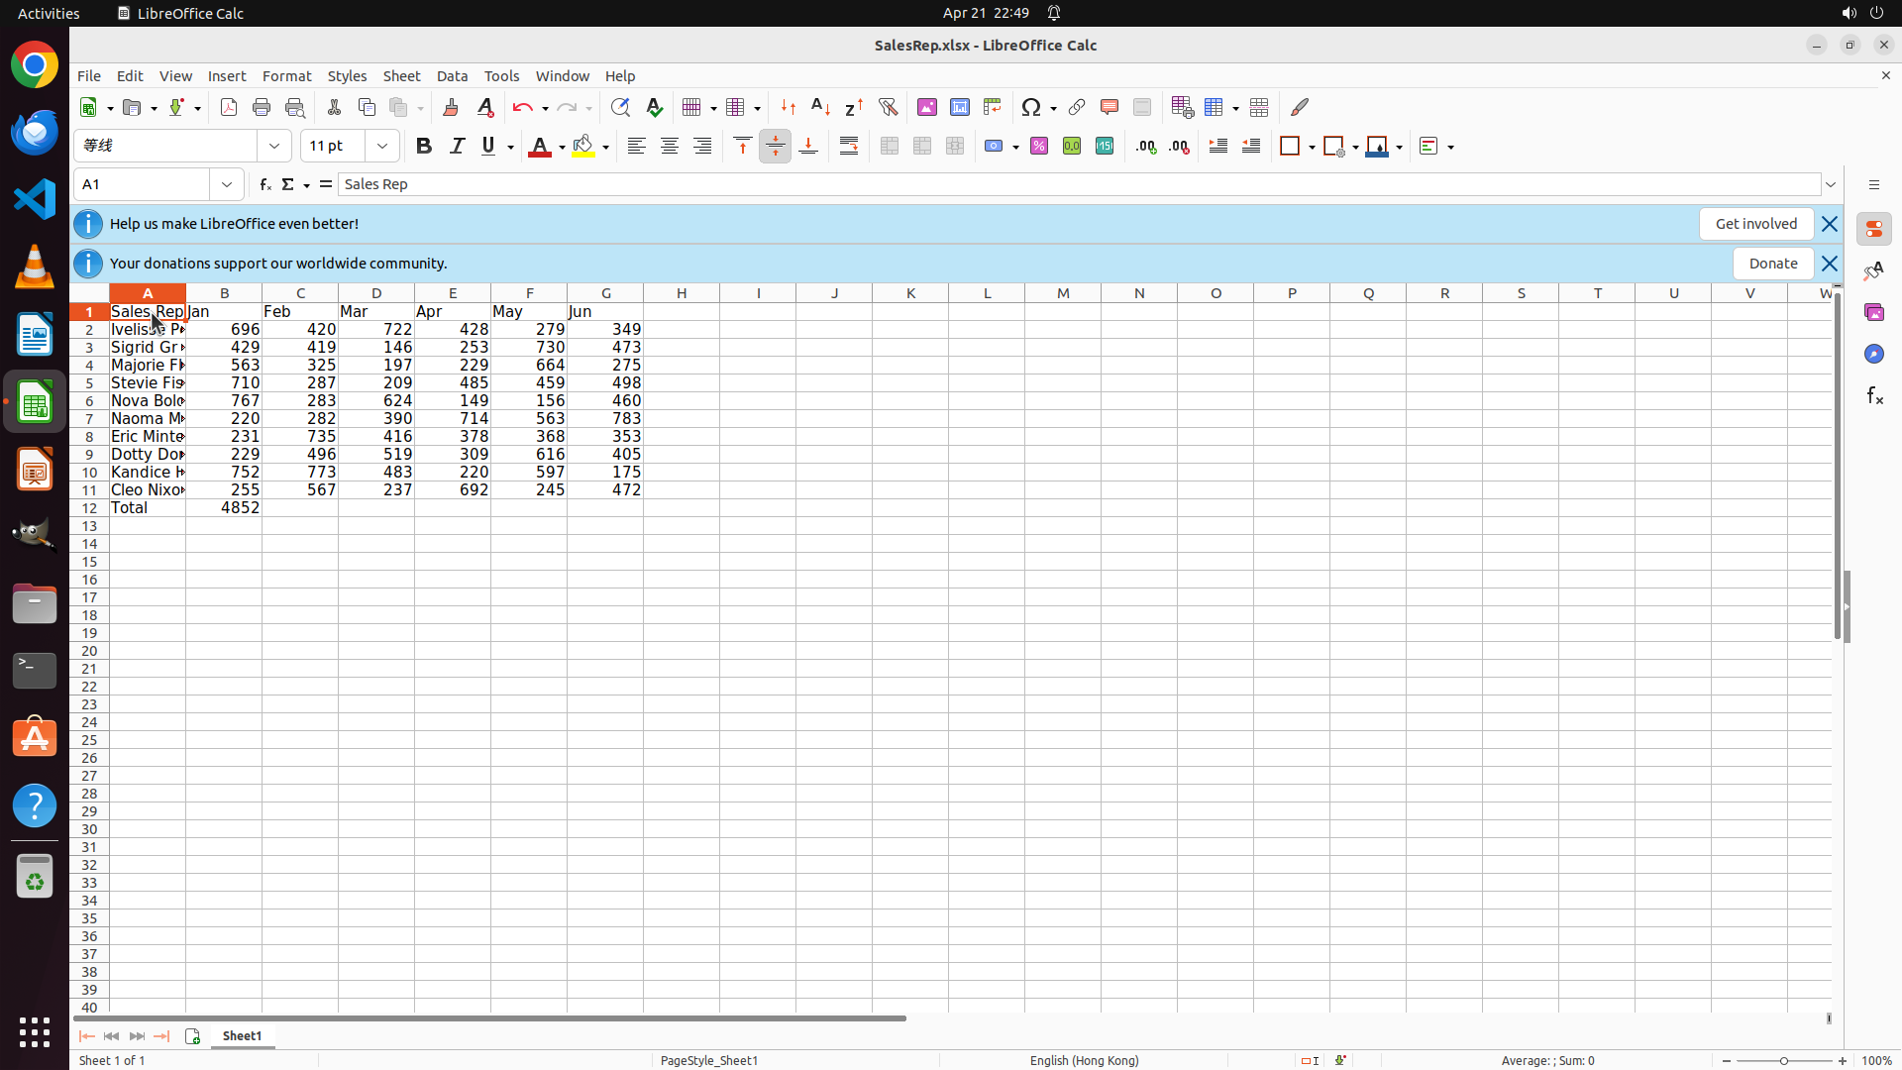This screenshot has width=1902, height=1070.
Task: Click the zoom slider in status bar
Action: 1784,1060
